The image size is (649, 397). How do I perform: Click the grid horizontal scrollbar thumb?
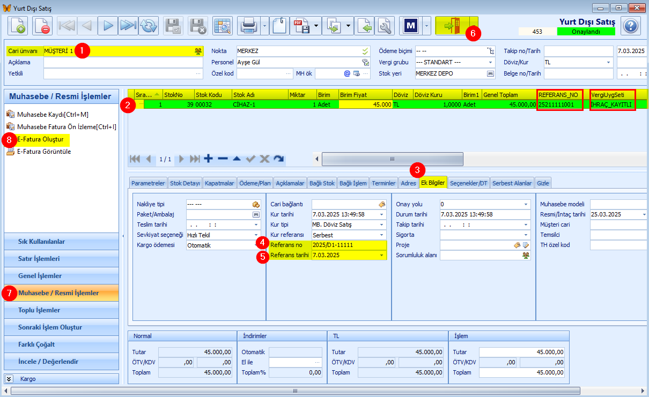392,159
